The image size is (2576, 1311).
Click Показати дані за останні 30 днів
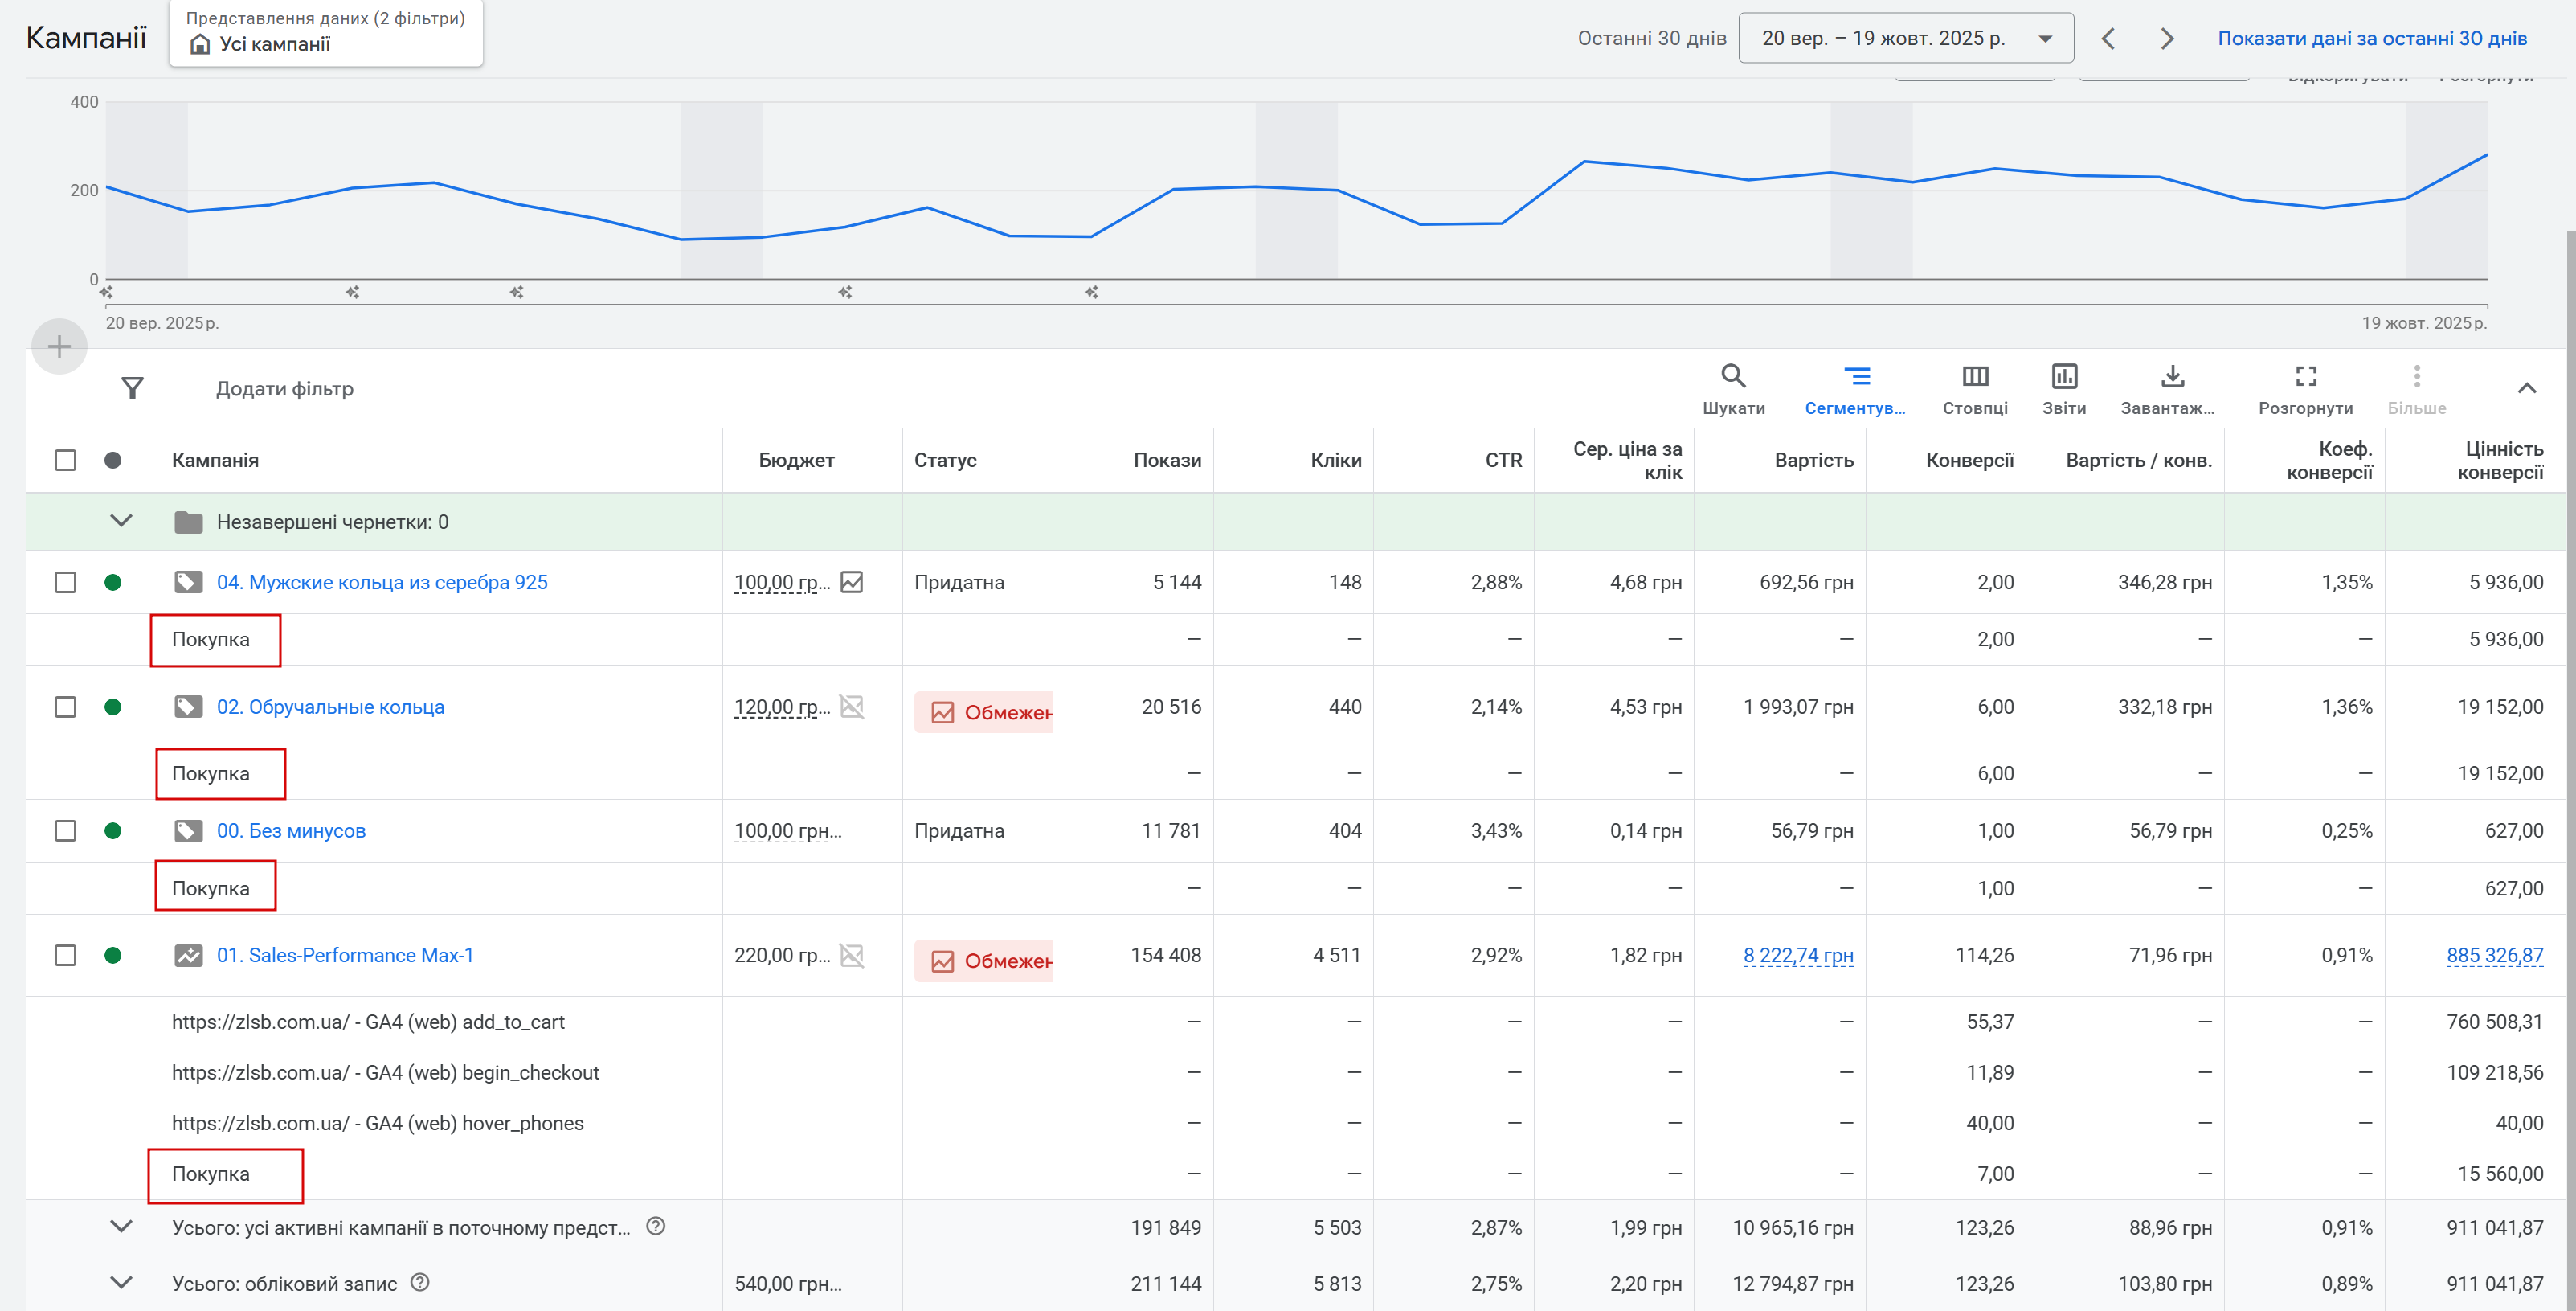(x=2371, y=39)
